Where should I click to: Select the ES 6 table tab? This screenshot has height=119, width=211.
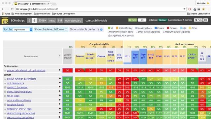click(34, 20)
